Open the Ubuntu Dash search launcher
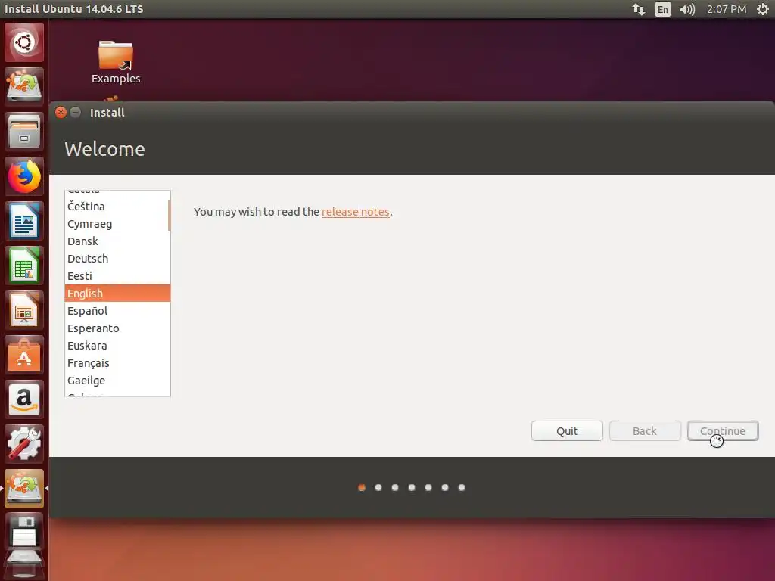This screenshot has height=581, width=775. [x=24, y=42]
